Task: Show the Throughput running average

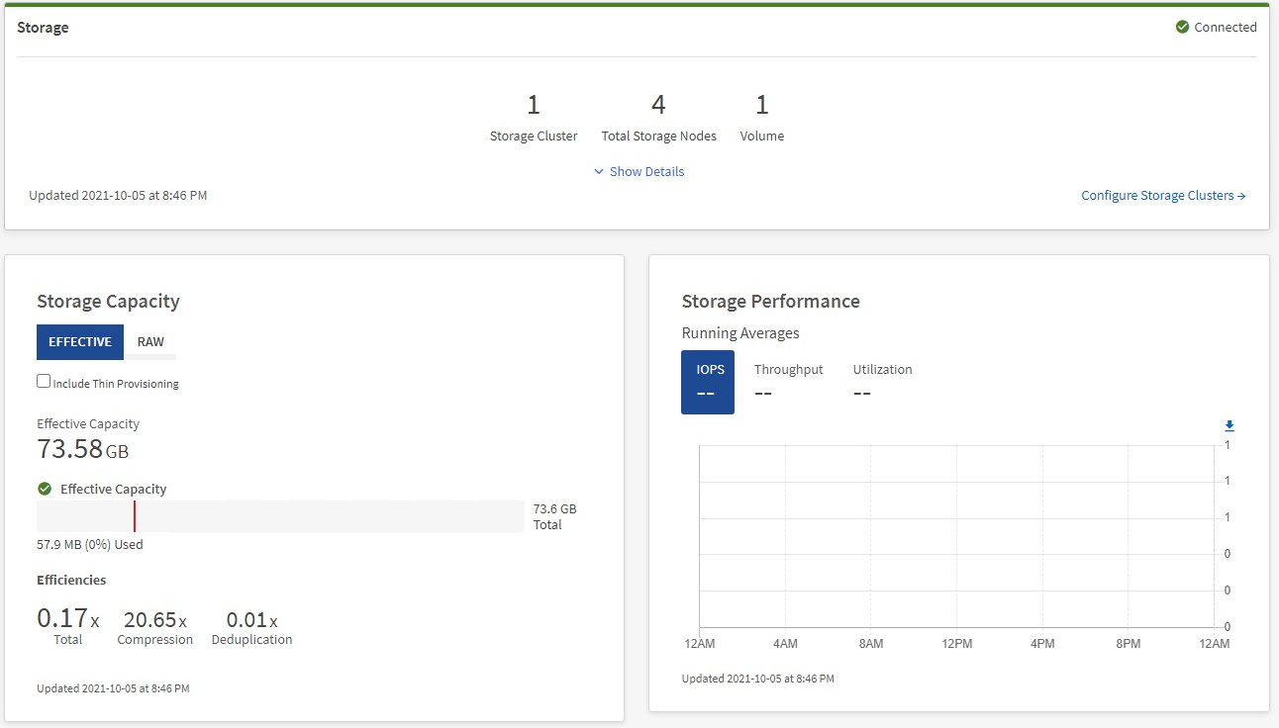Action: [788, 381]
